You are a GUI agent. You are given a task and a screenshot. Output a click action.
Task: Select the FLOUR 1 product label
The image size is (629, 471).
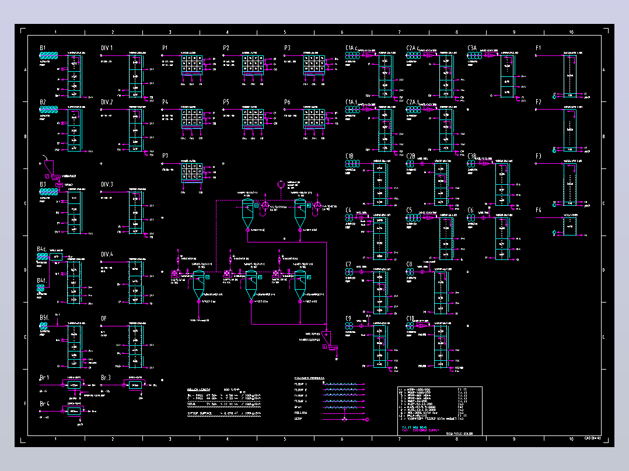pyautogui.click(x=300, y=384)
